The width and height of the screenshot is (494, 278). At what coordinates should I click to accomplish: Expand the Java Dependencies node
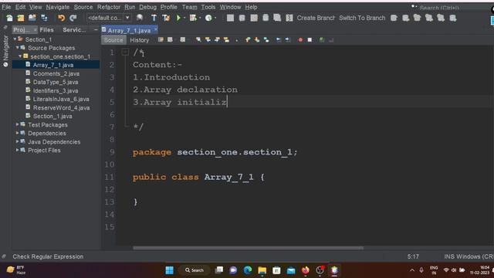[x=17, y=141]
